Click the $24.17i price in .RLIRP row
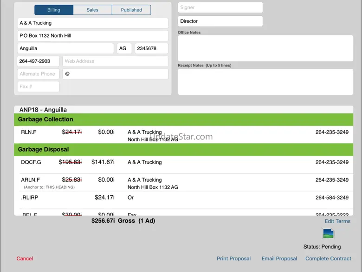The image size is (362, 272). click(104, 198)
